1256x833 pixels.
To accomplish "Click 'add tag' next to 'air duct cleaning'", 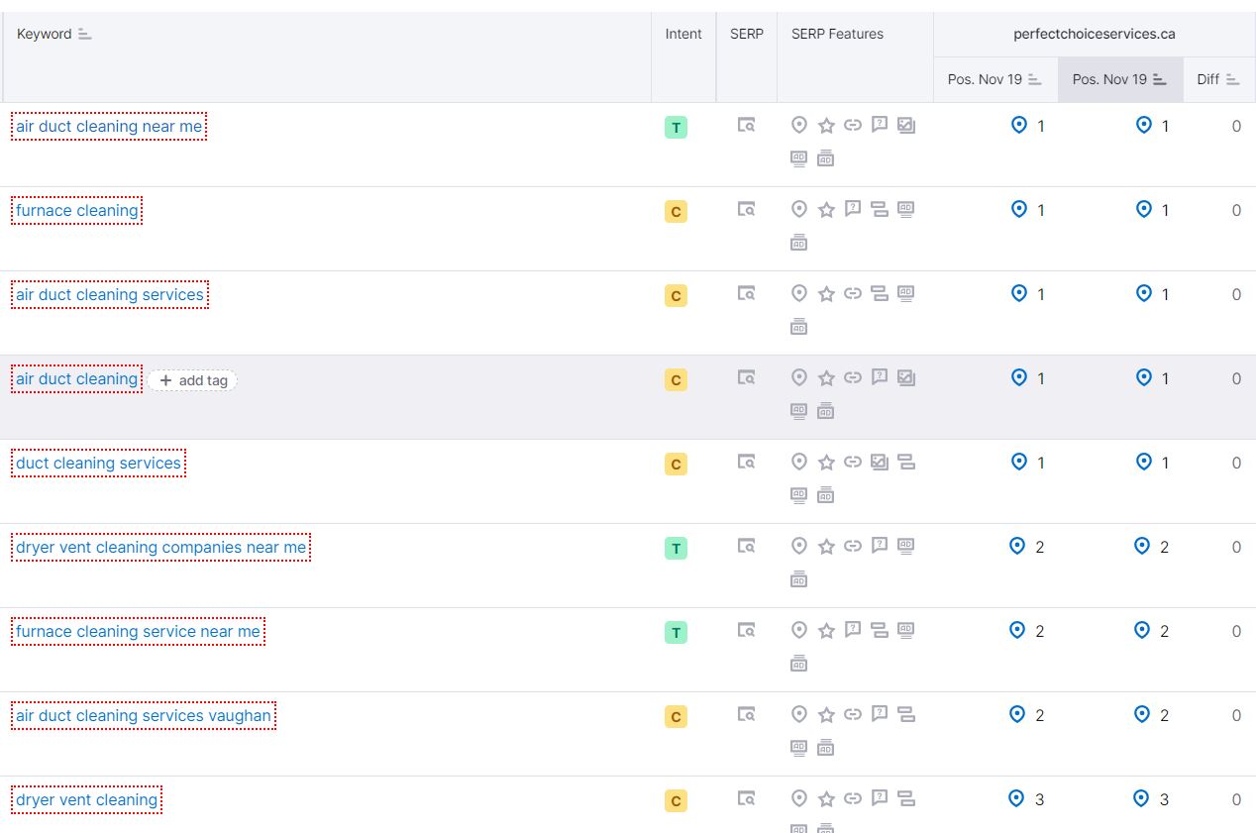I will (x=193, y=380).
